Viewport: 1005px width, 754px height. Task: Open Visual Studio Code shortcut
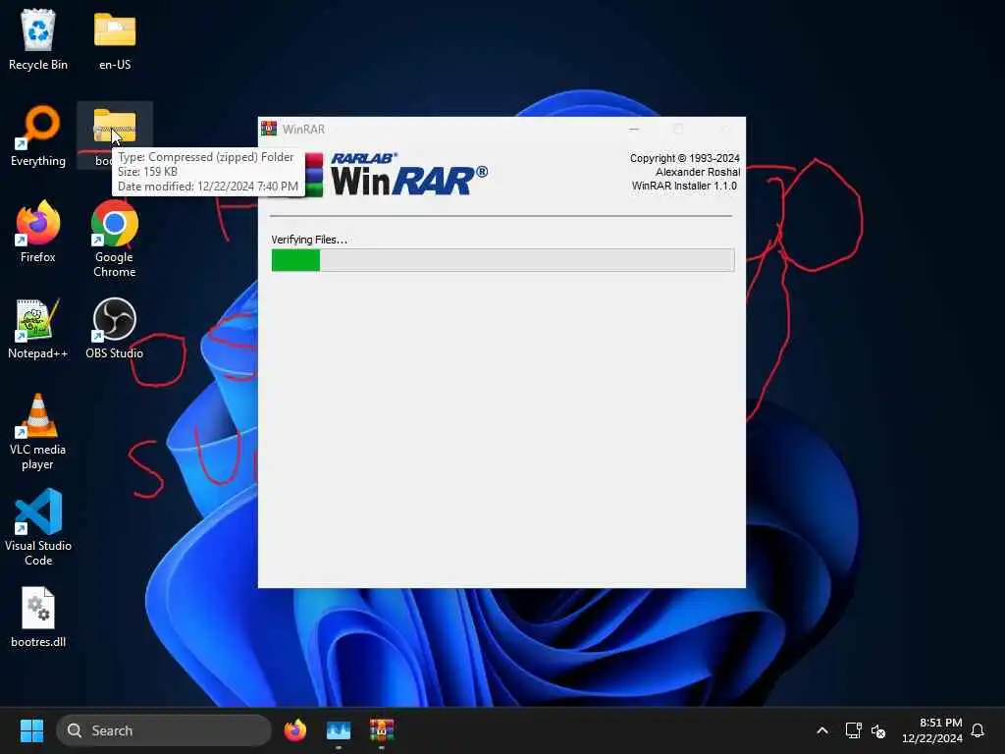(x=38, y=527)
